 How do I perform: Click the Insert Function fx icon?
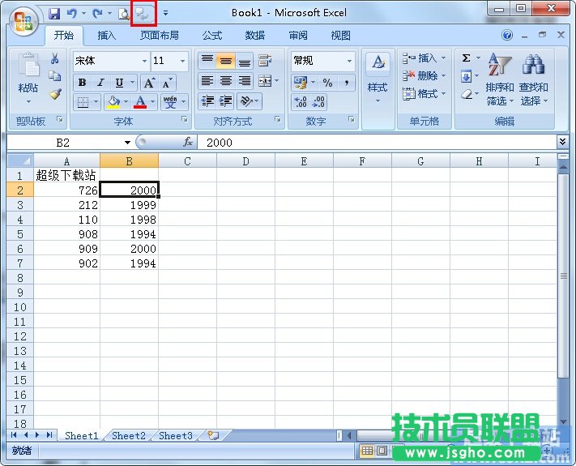pyautogui.click(x=188, y=142)
